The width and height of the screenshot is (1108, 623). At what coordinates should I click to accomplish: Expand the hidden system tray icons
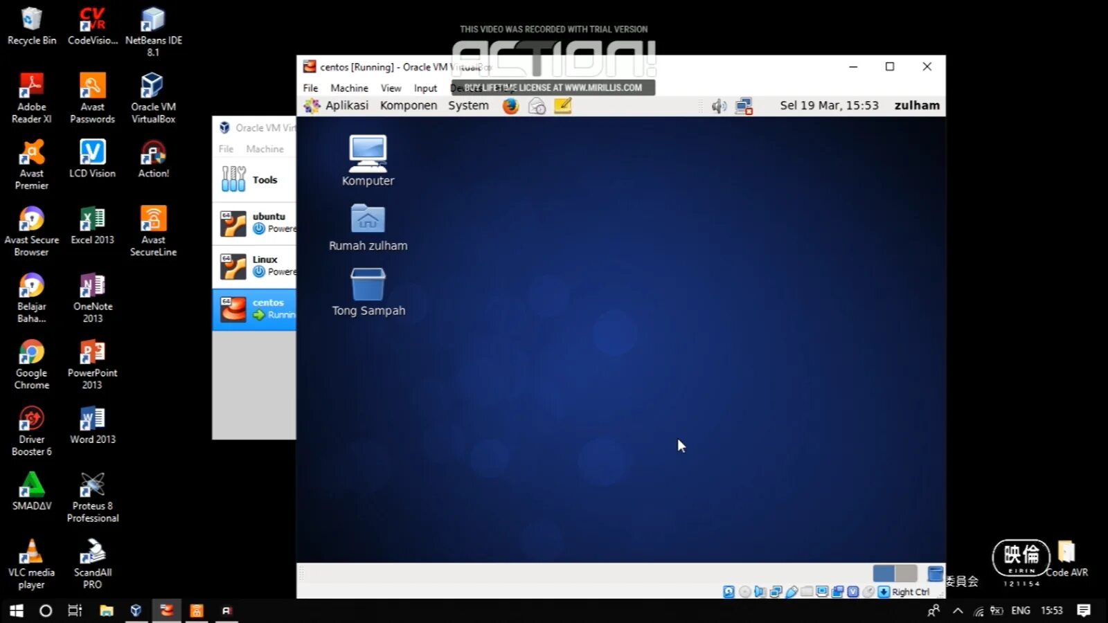958,611
